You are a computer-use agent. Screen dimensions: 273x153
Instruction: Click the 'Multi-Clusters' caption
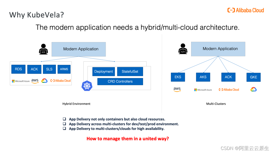coord(216,104)
